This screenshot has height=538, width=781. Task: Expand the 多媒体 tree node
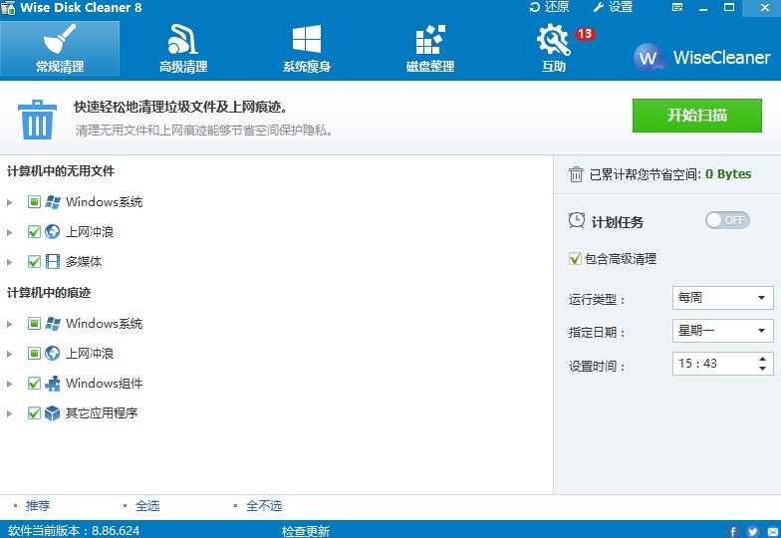10,262
